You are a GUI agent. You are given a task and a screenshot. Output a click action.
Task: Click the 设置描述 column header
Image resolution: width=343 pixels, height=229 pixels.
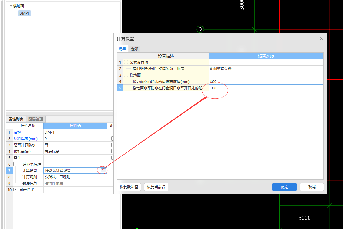point(166,56)
